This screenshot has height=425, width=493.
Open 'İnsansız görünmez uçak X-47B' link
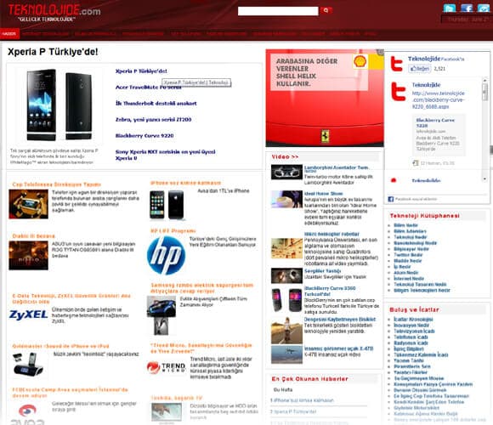pyautogui.click(x=338, y=348)
